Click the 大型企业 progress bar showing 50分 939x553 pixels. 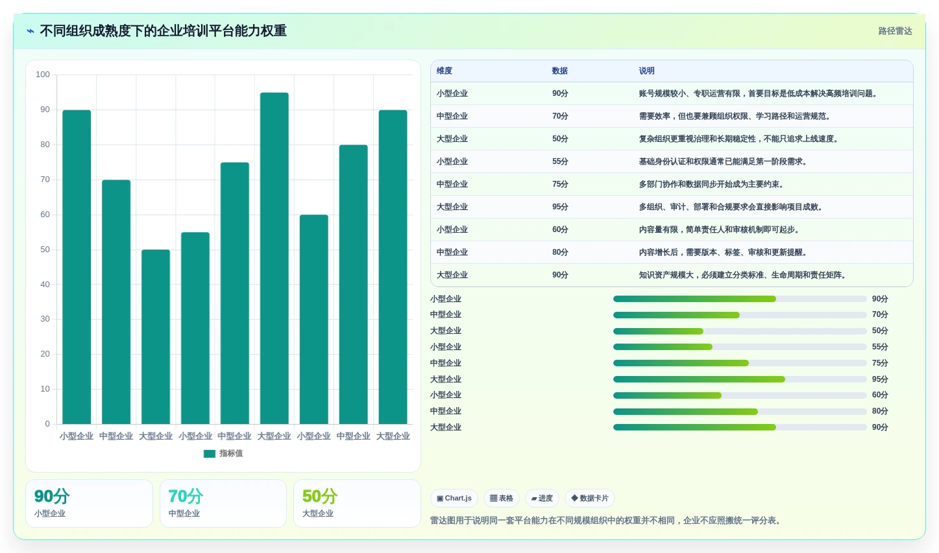[x=740, y=331]
